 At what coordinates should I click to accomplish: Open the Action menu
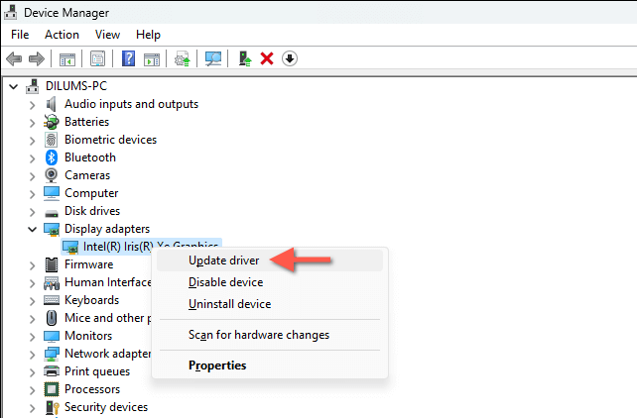[x=62, y=35]
